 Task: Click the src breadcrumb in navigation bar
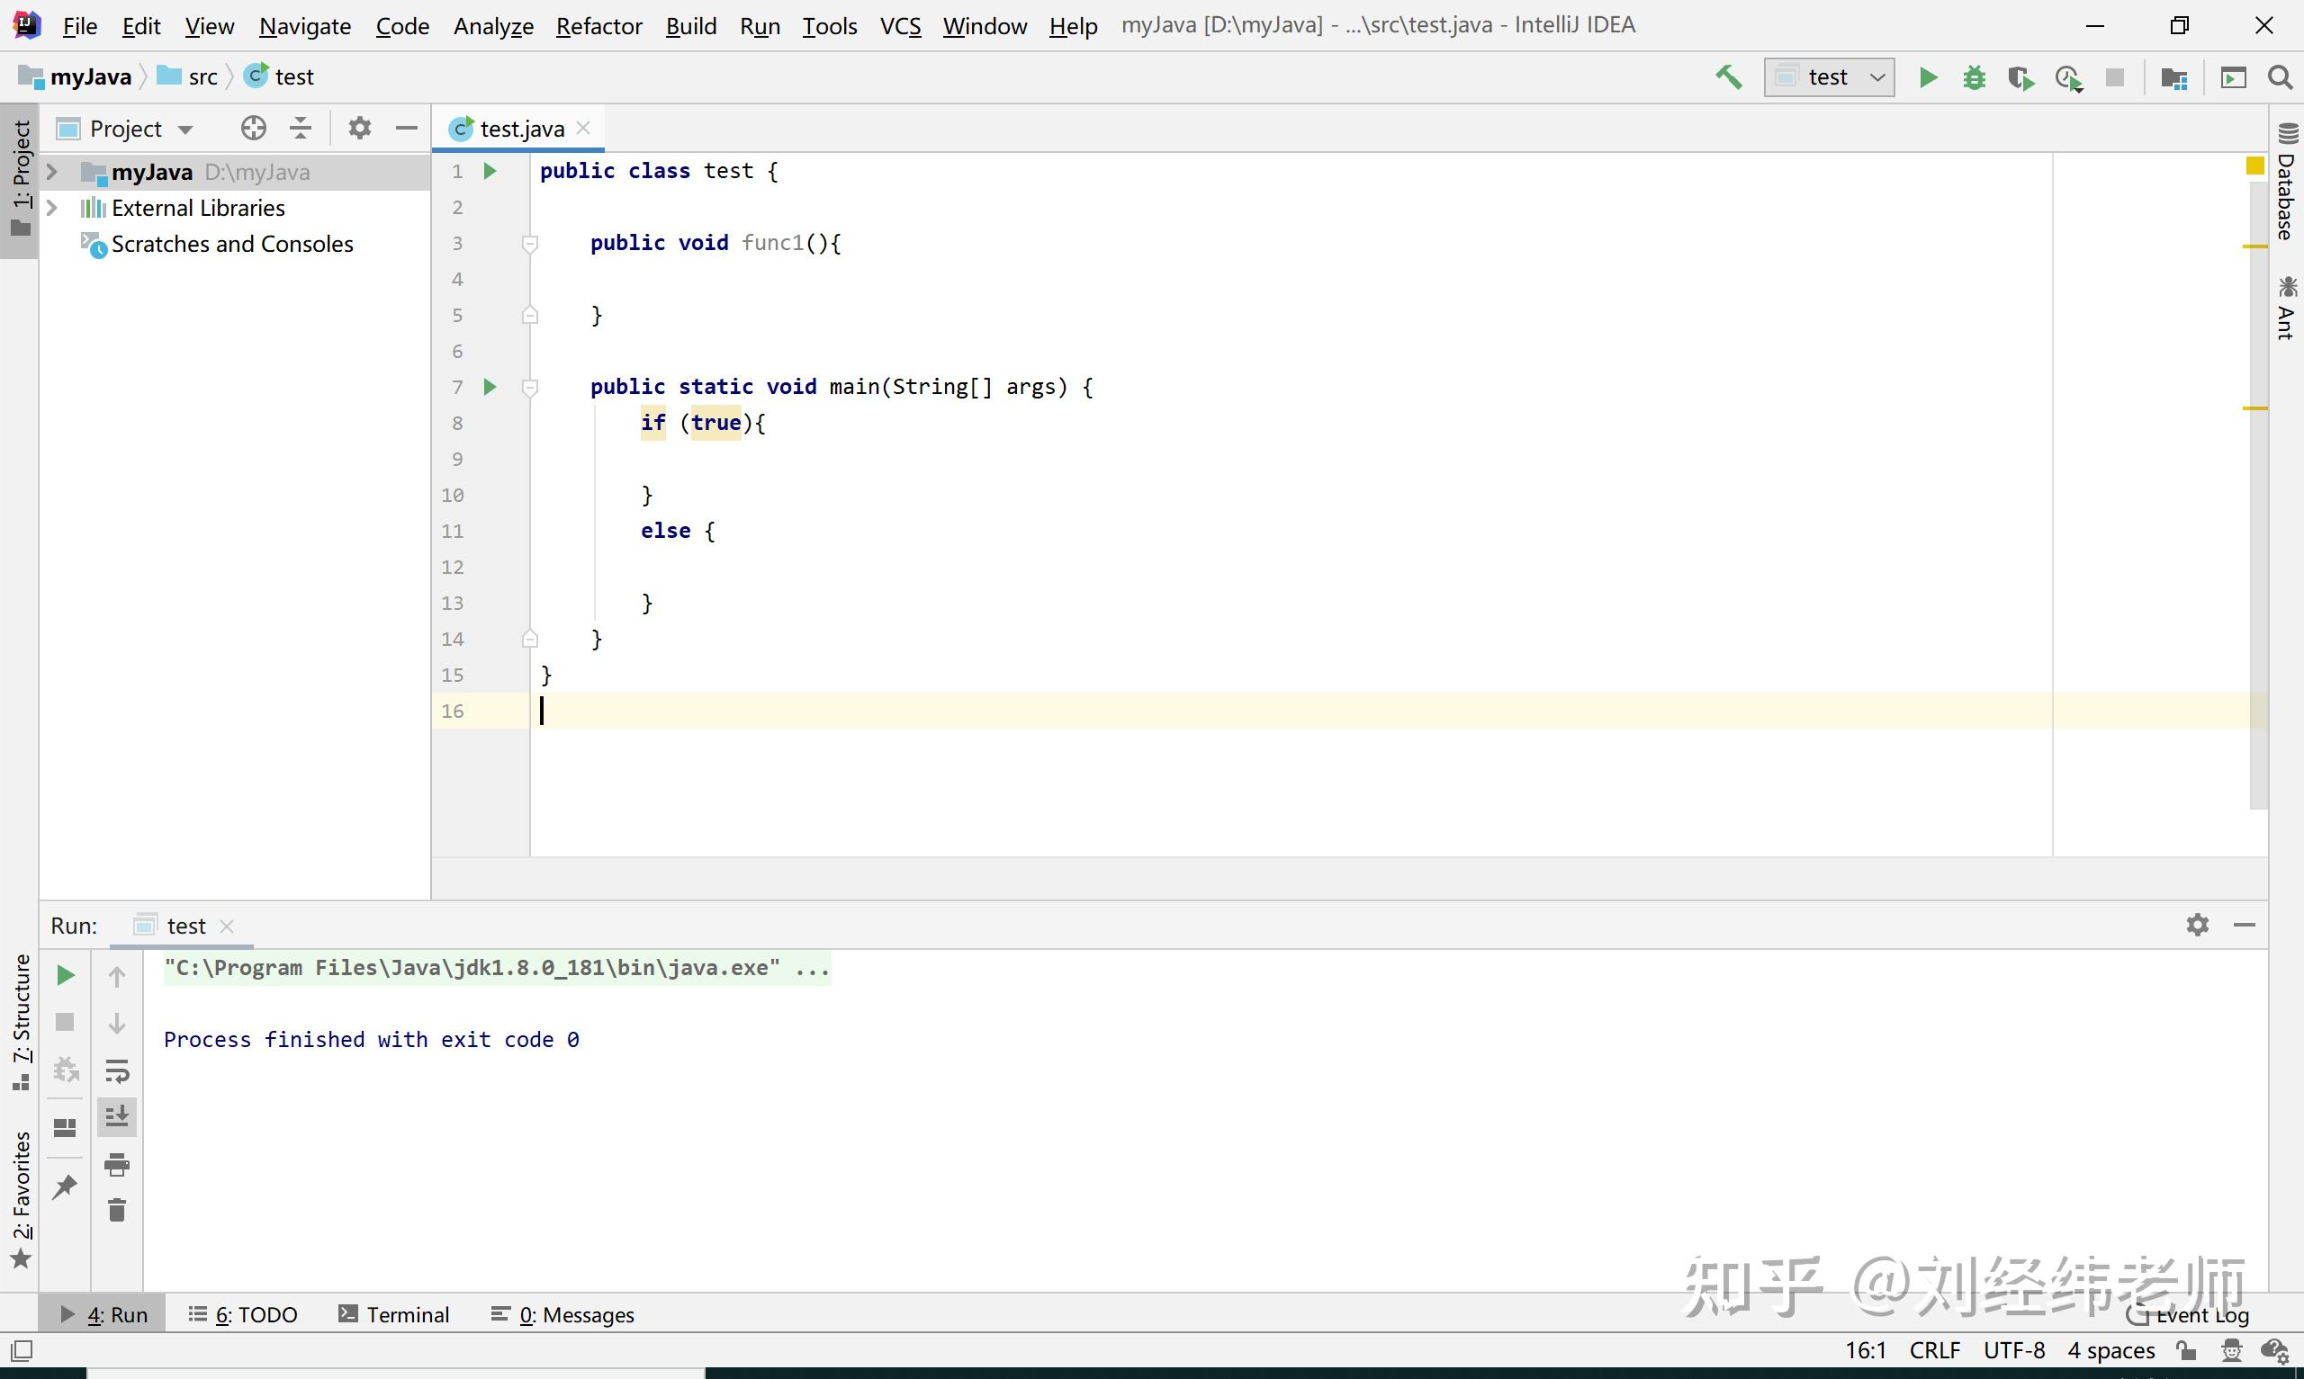coord(201,76)
